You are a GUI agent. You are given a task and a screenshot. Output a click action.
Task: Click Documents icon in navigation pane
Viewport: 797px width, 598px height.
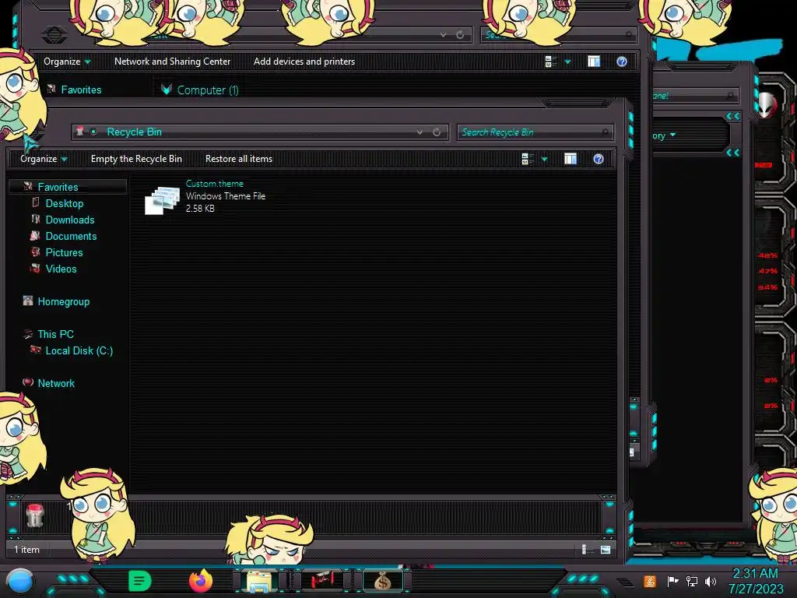tap(34, 235)
